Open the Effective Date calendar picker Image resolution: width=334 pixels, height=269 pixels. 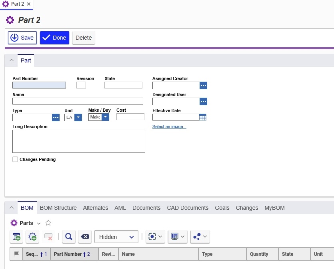(203, 117)
